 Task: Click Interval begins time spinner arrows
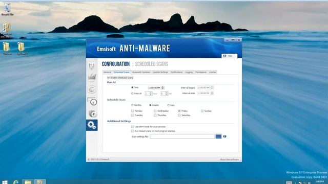coord(212,87)
